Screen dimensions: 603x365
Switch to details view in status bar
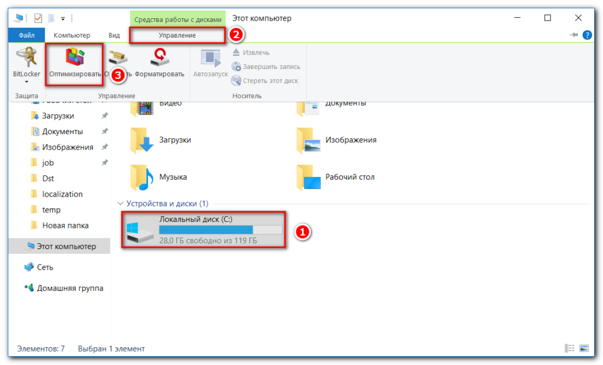569,349
